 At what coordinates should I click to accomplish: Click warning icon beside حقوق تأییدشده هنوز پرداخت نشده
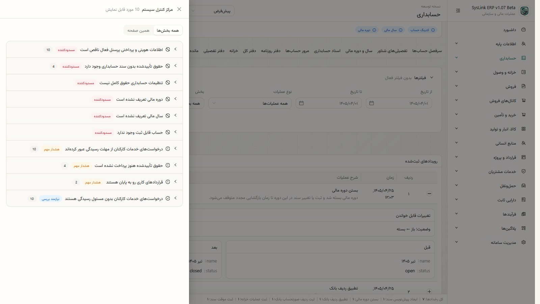click(x=168, y=166)
